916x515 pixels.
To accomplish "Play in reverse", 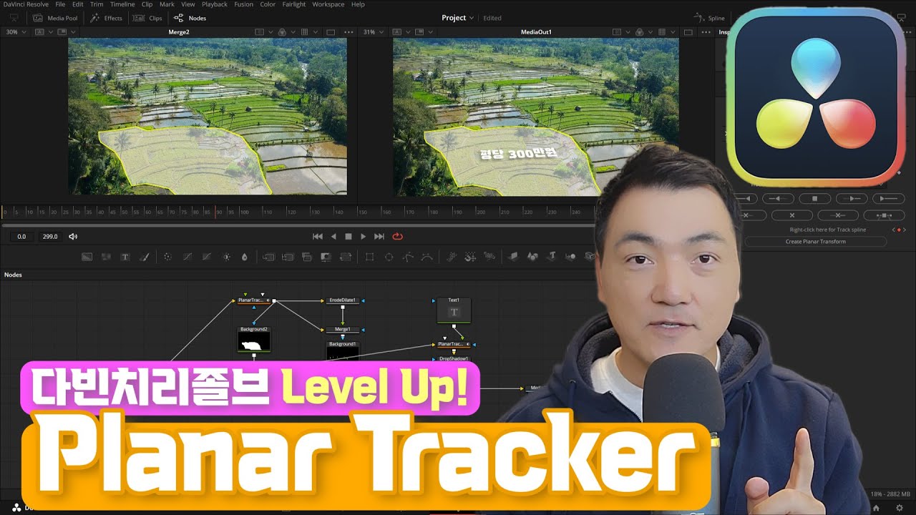I will pyautogui.click(x=333, y=237).
